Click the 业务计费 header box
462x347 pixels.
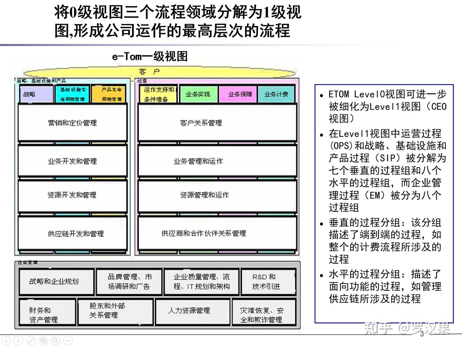click(x=277, y=94)
